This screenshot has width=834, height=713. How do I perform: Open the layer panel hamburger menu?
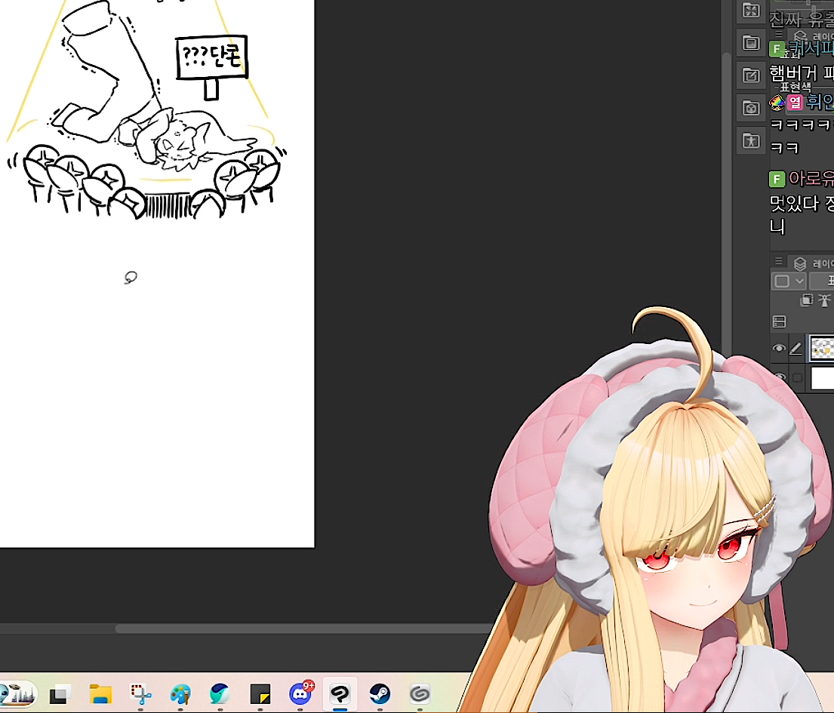(x=779, y=262)
